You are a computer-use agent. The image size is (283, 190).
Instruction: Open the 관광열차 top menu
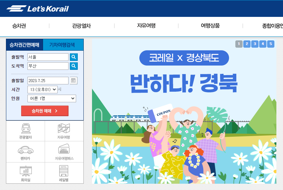(x=81, y=26)
